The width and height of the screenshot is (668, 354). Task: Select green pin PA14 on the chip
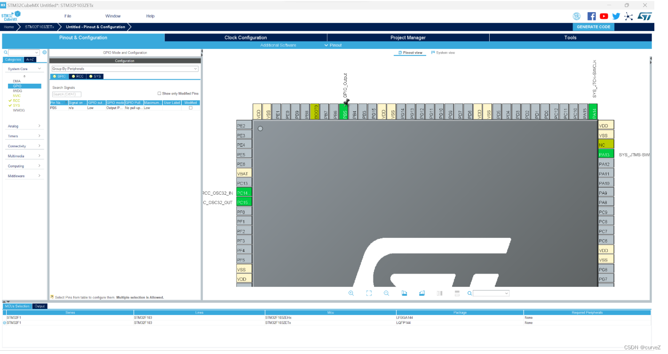pos(593,111)
